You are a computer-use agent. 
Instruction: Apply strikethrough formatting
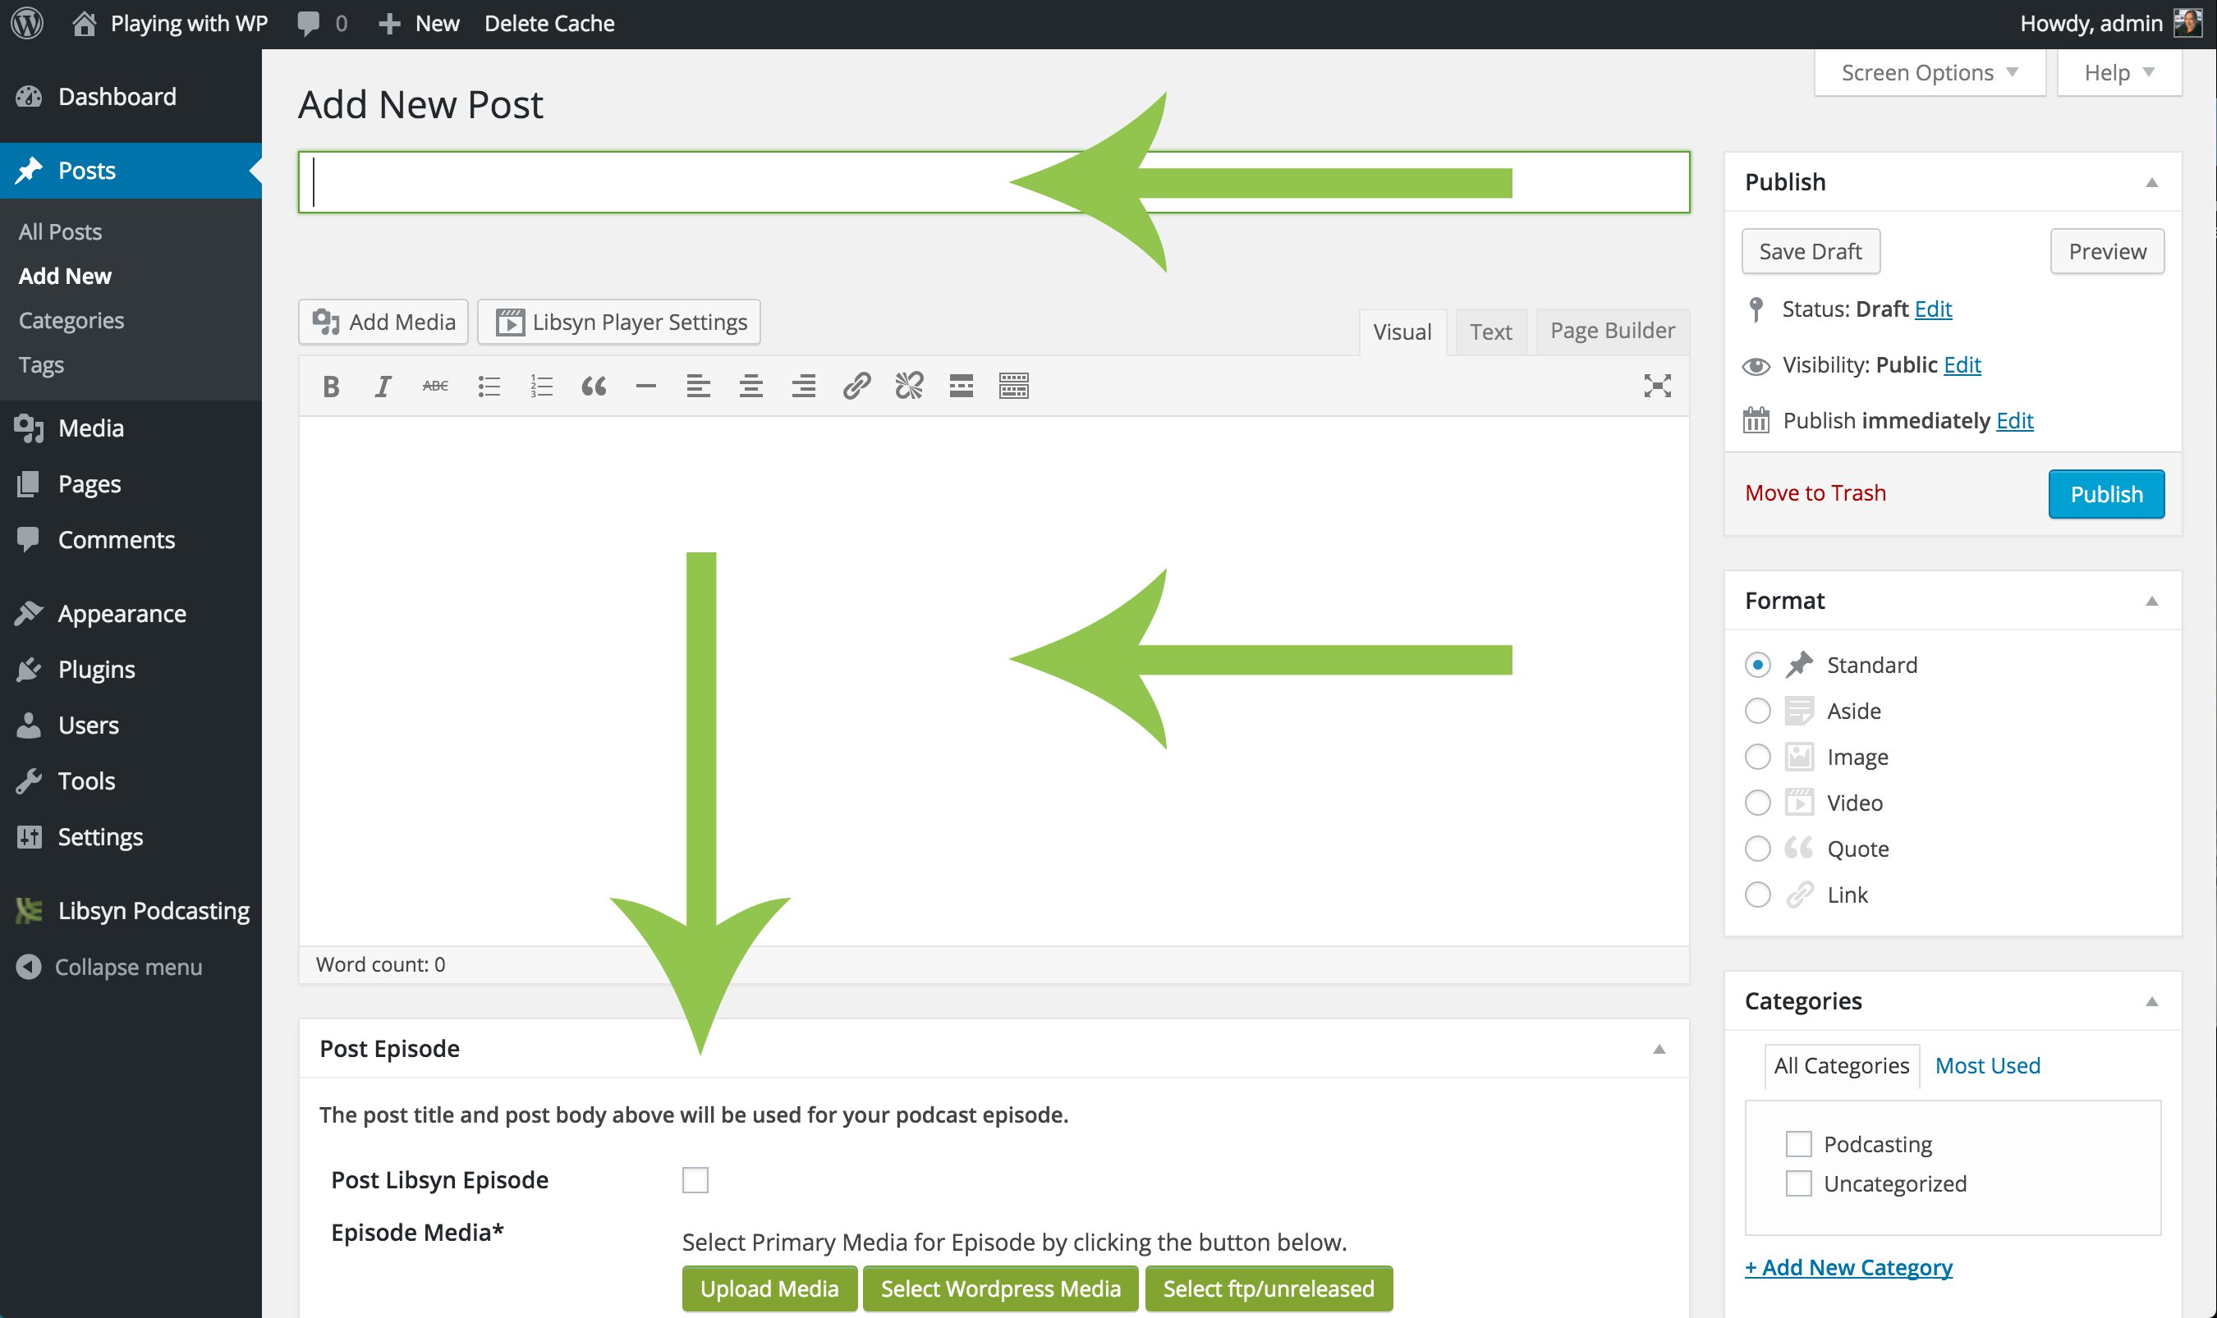point(435,386)
